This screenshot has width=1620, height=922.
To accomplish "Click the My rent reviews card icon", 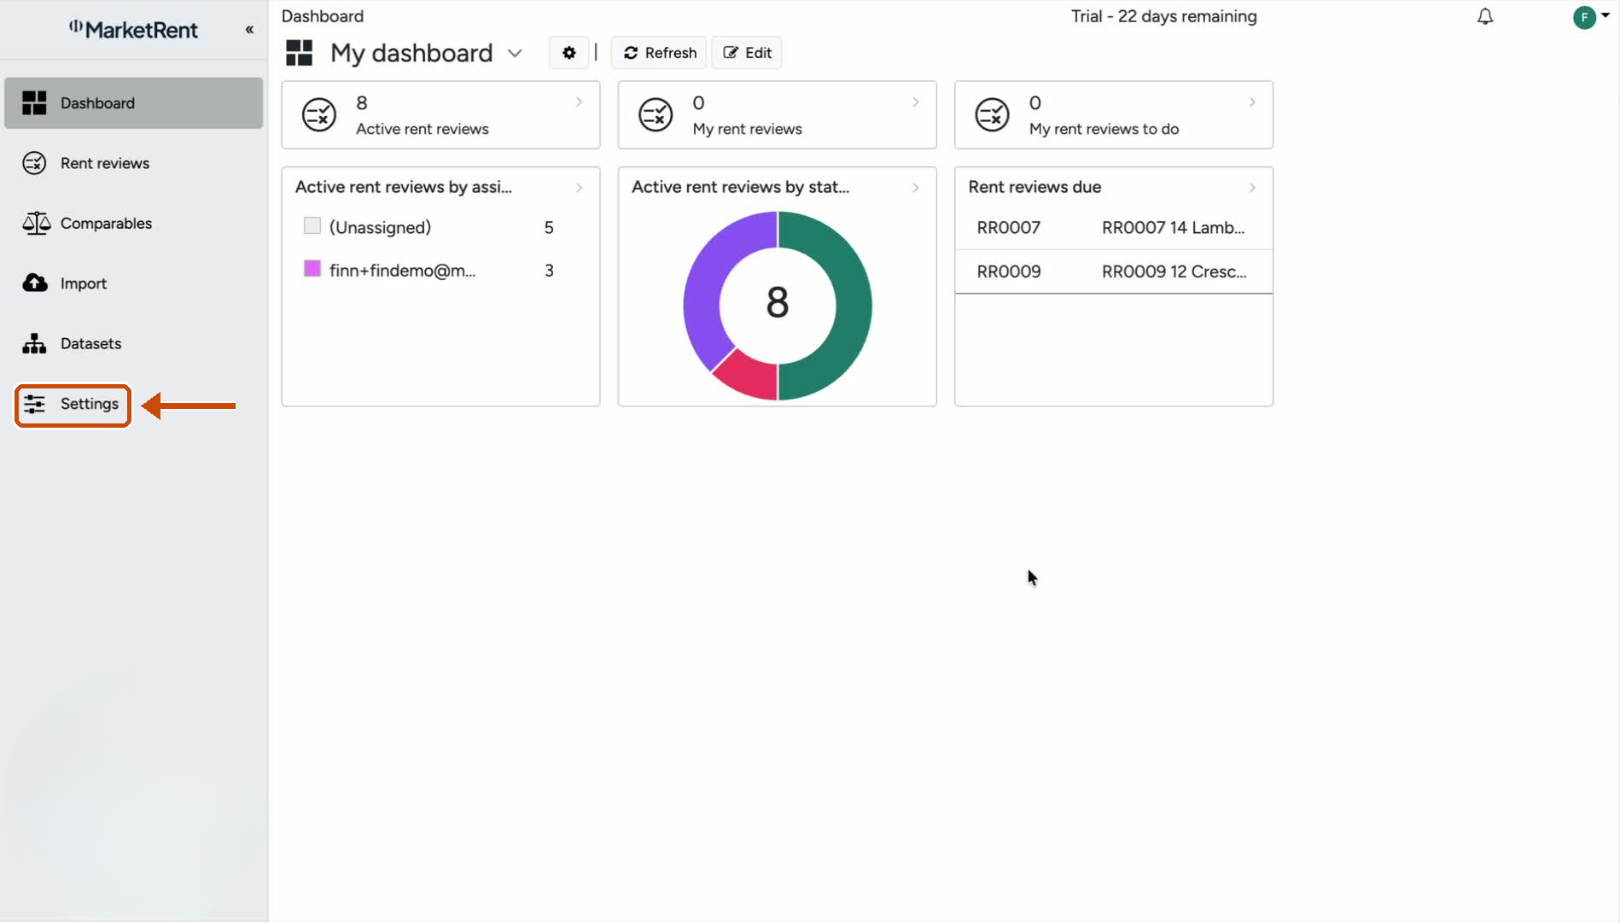I will coord(656,115).
